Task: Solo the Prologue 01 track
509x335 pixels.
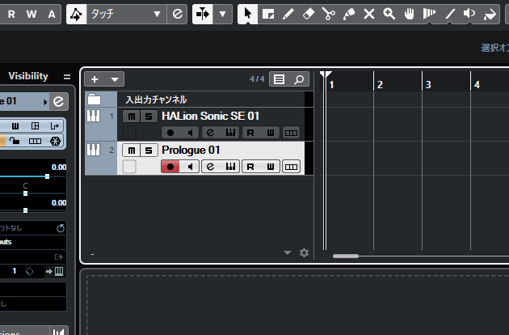Action: 148,150
